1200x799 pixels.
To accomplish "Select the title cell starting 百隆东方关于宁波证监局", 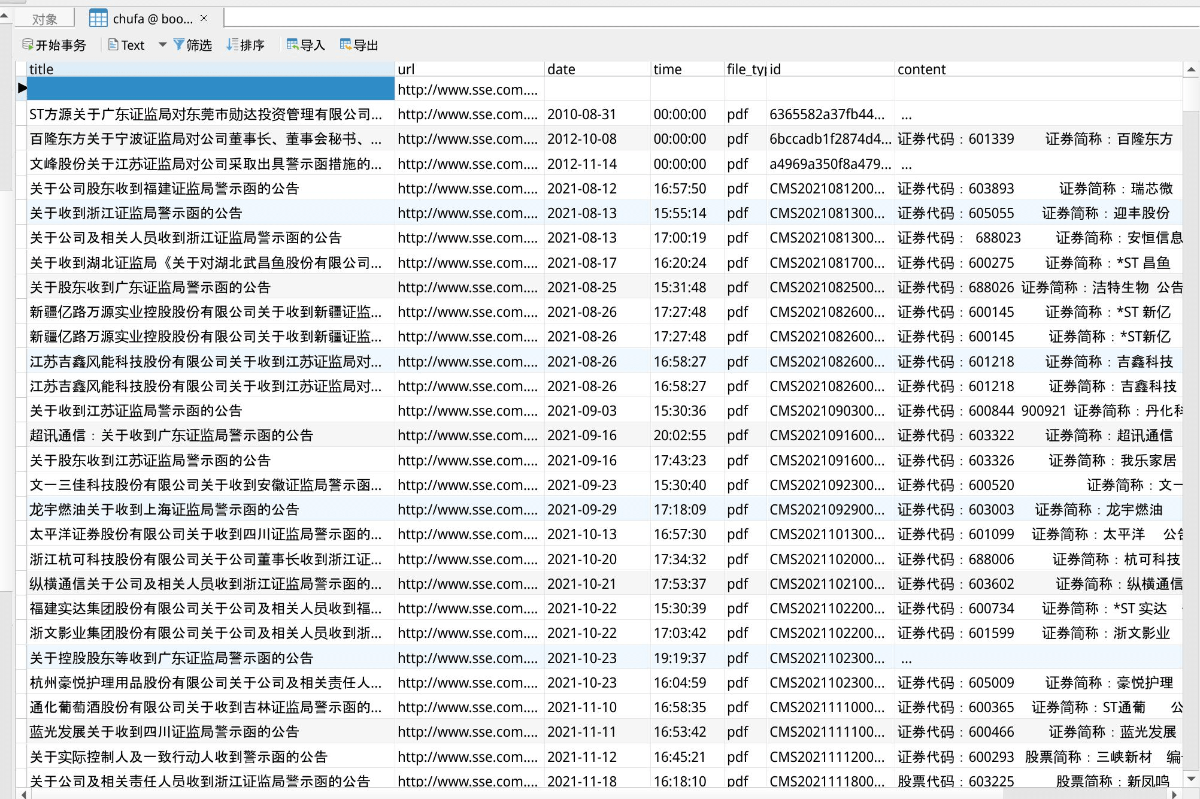I will tap(211, 138).
